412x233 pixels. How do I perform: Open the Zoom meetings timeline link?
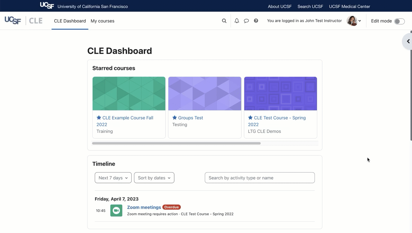click(144, 207)
